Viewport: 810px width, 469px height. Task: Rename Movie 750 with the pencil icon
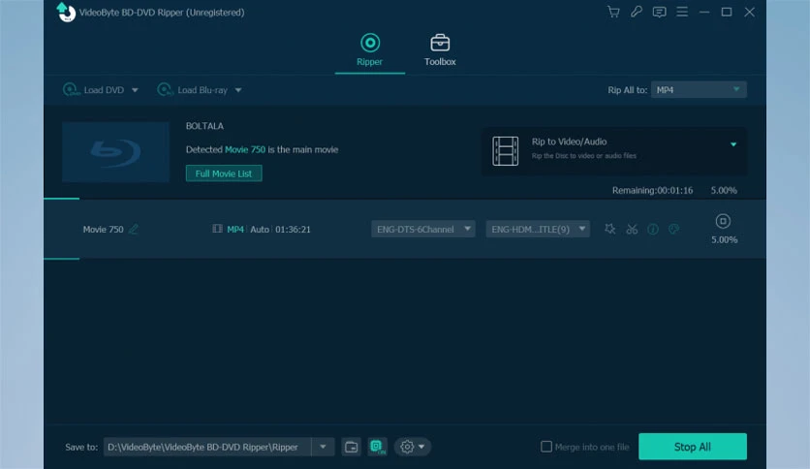134,229
